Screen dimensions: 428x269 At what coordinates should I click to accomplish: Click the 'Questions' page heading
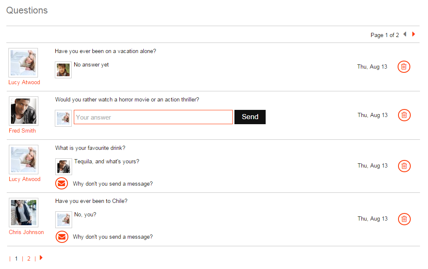27,11
